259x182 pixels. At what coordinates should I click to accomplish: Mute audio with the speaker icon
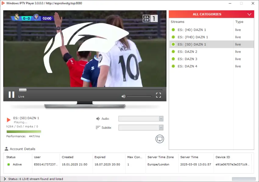coord(123,96)
